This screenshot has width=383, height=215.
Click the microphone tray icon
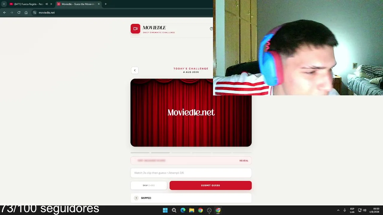pyautogui.click(x=345, y=210)
